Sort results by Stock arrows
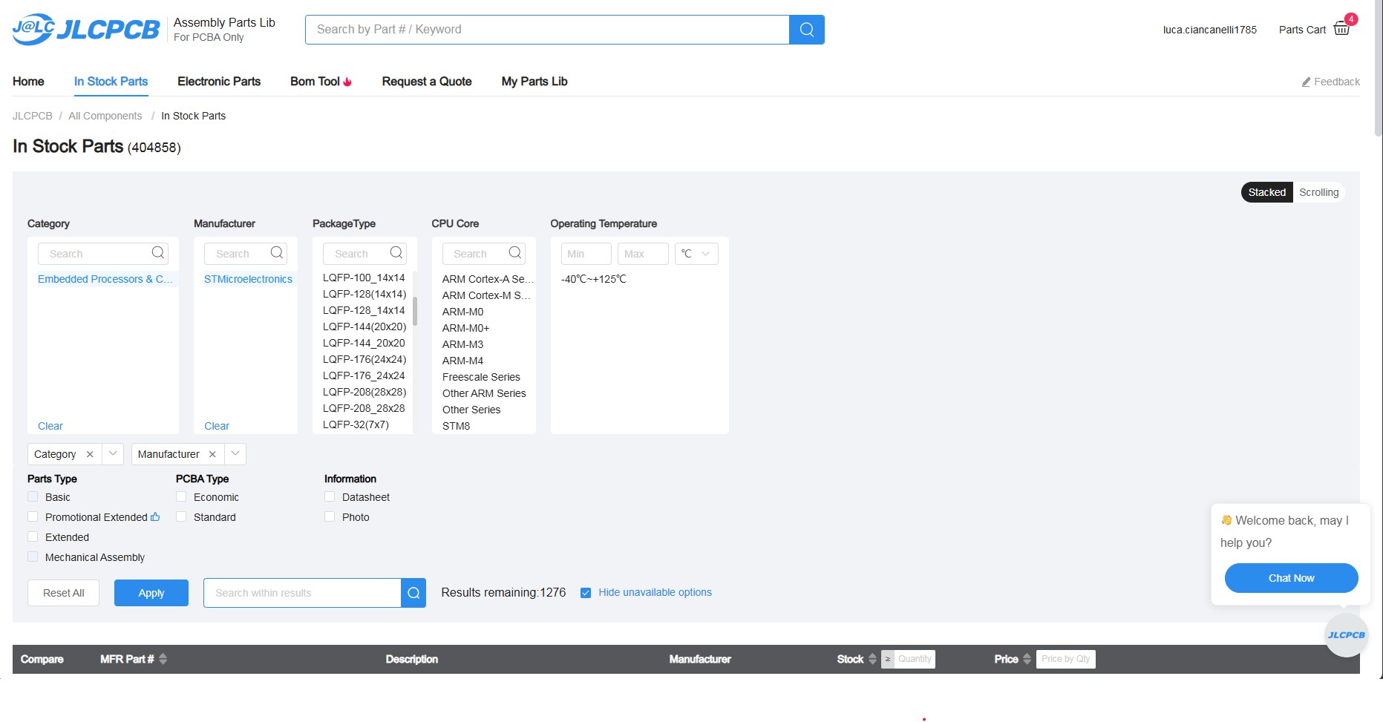This screenshot has width=1383, height=722. click(872, 659)
